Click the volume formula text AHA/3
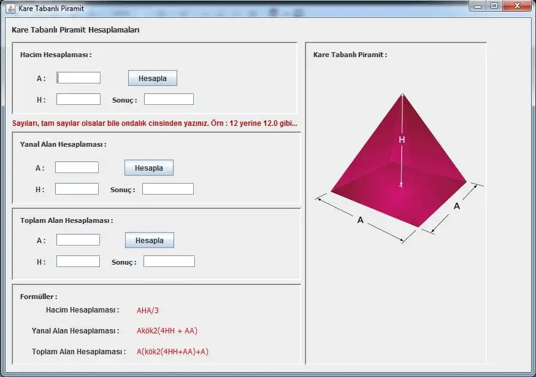Screen dimensions: 536x377 pos(148,310)
